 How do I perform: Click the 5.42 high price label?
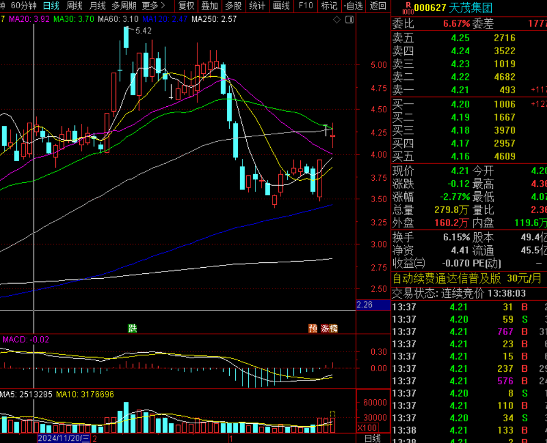[x=143, y=31]
